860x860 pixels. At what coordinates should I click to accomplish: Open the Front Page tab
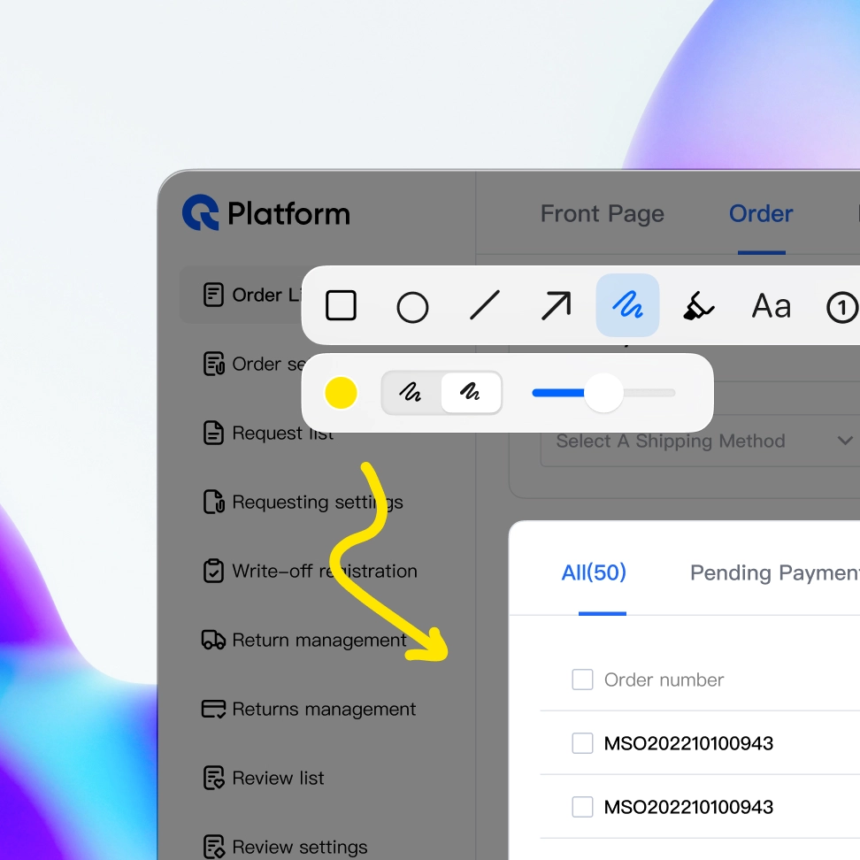tap(603, 213)
